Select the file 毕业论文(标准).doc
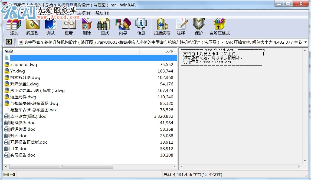Screen dimensions: 311x180 pyautogui.click(x=28, y=116)
